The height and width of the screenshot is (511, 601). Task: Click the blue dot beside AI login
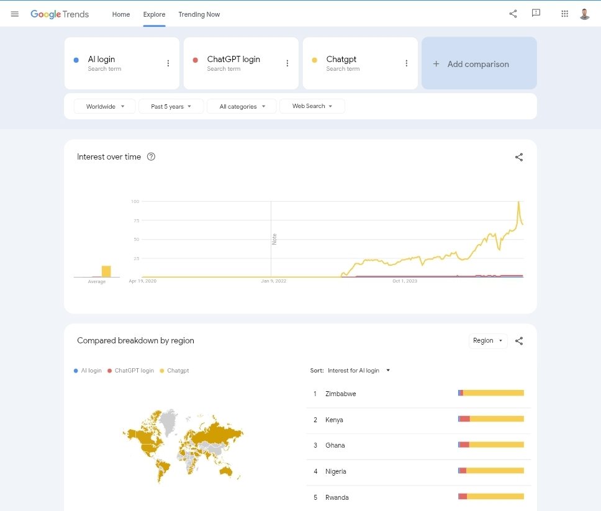[76, 60]
